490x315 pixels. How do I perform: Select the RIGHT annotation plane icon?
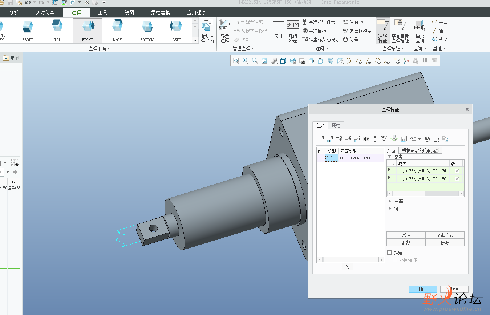point(88,31)
